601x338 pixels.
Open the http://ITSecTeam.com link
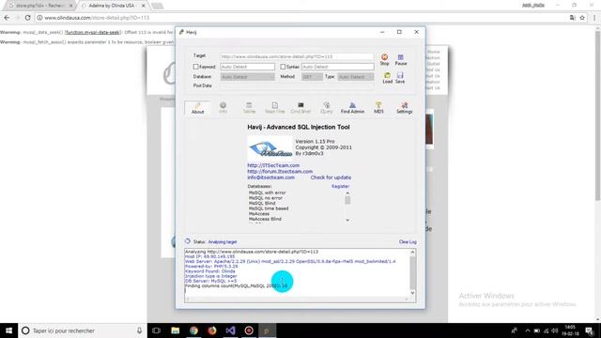click(273, 165)
